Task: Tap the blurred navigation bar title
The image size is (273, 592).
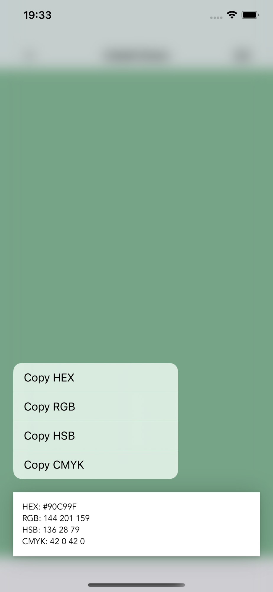Action: click(136, 55)
